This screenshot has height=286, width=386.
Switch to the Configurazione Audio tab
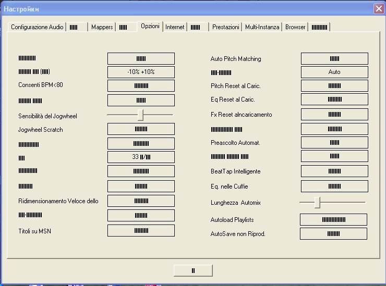pos(37,27)
